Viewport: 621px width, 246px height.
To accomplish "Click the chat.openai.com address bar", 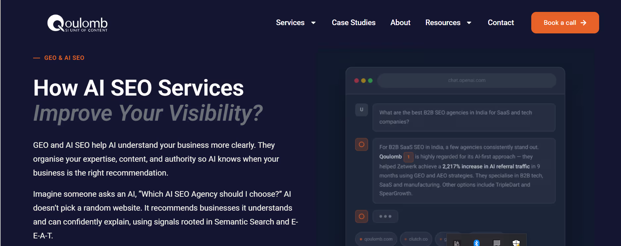I will coord(467,81).
